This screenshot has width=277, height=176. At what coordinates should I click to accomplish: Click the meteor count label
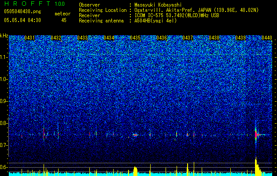[x=63, y=14]
